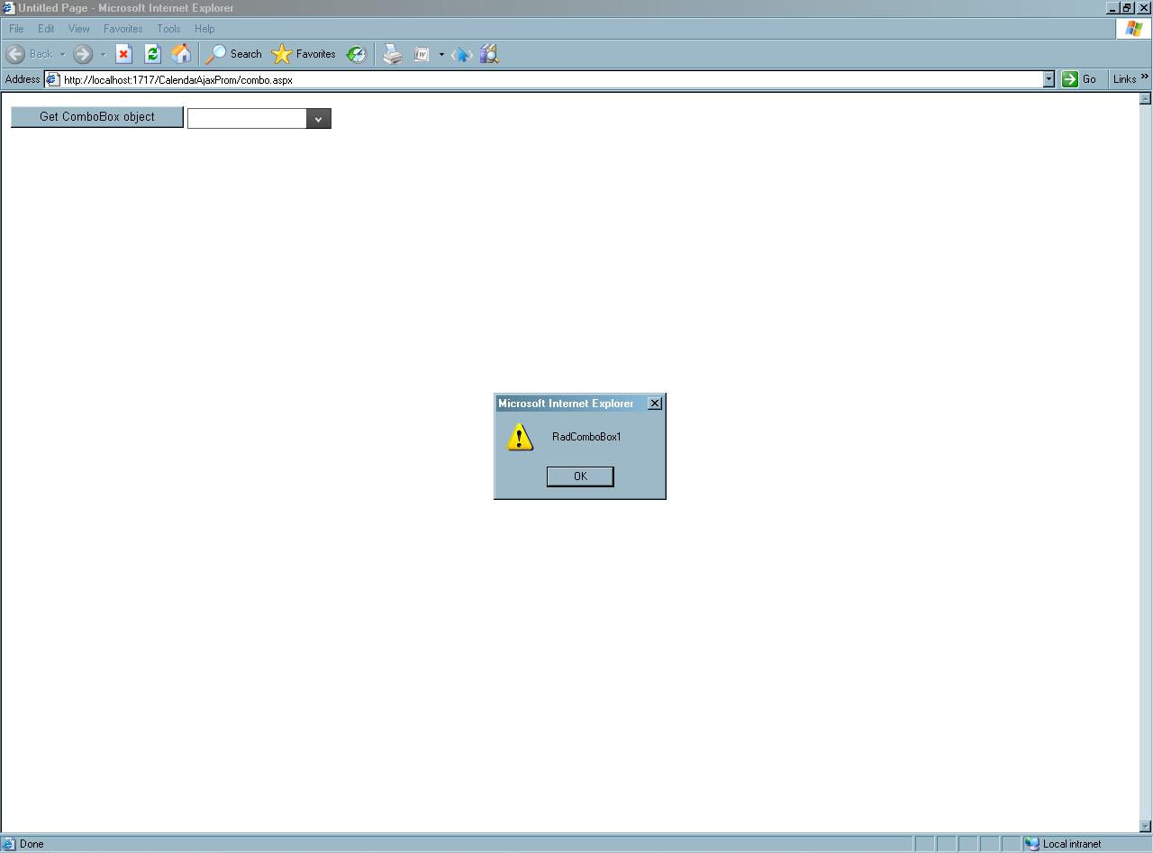
Task: Open the Forward button history dropdown arrow
Action: pos(103,55)
